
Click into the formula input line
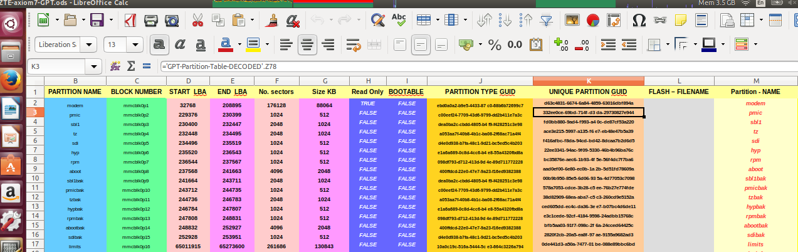tap(439, 66)
